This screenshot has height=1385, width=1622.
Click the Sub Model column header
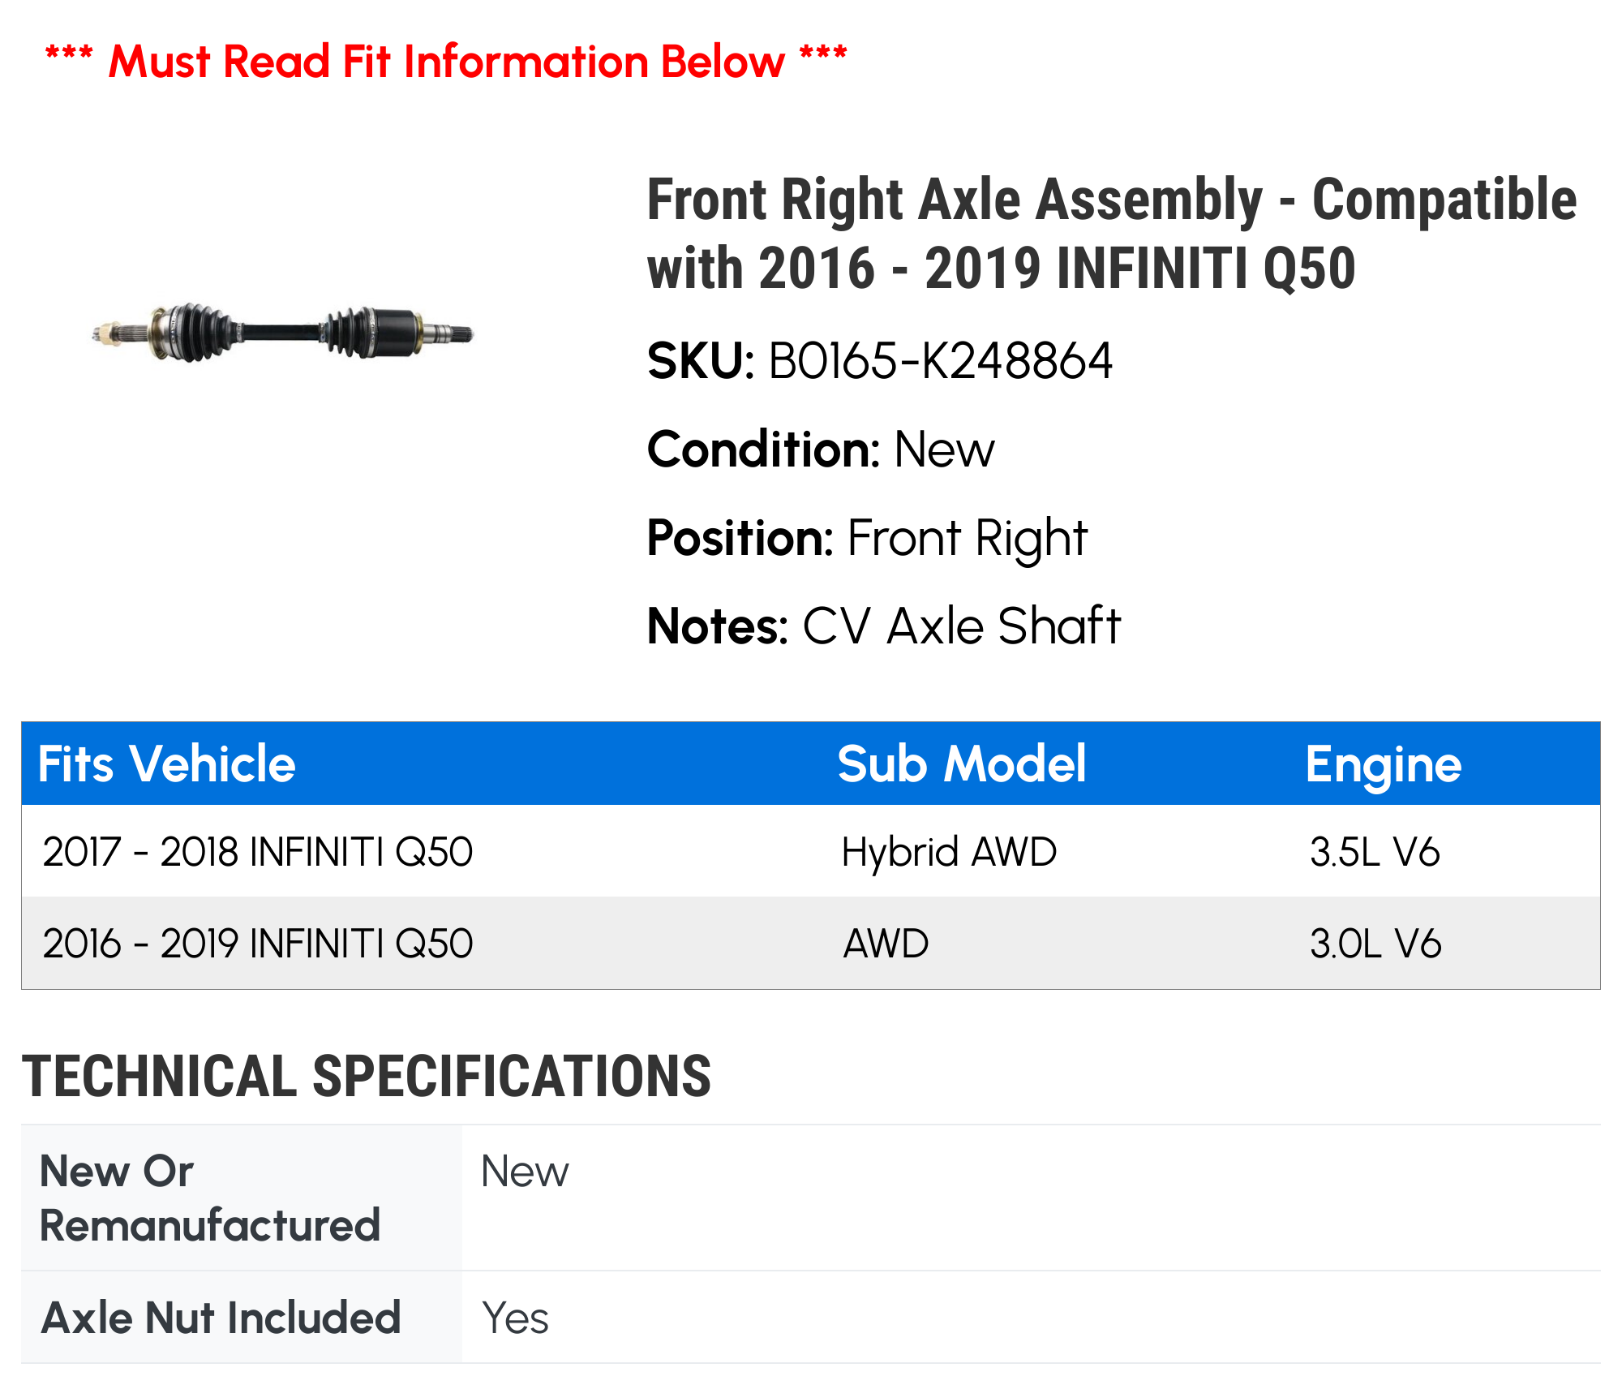pos(961,763)
